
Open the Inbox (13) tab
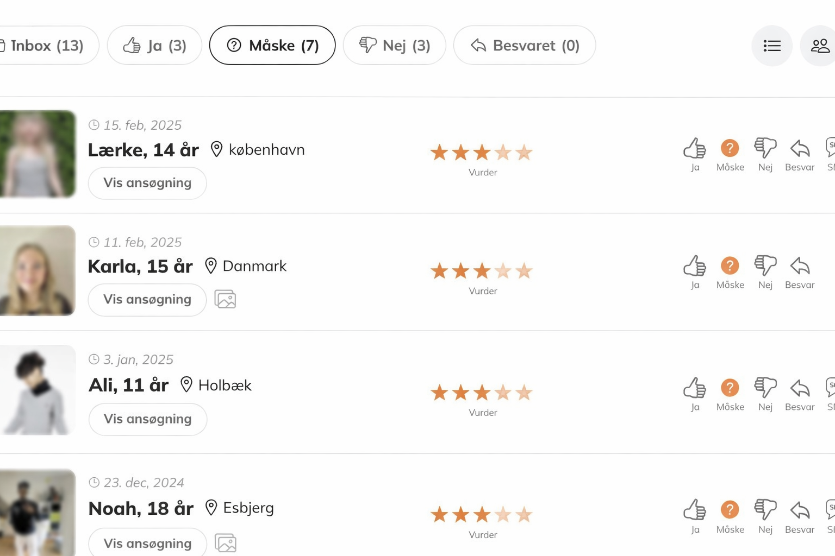pyautogui.click(x=47, y=46)
